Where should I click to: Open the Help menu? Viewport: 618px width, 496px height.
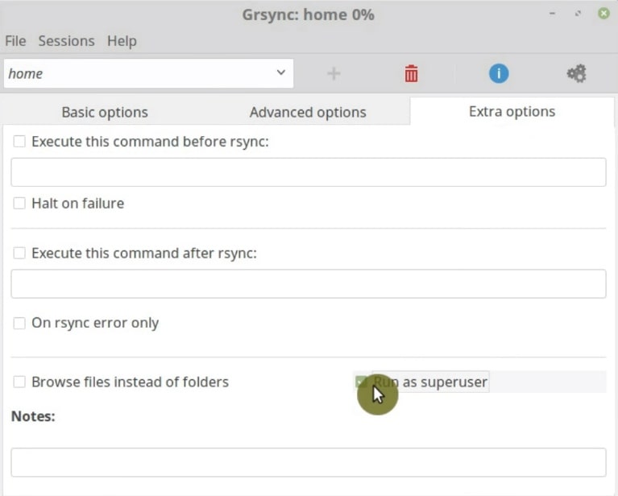point(122,41)
